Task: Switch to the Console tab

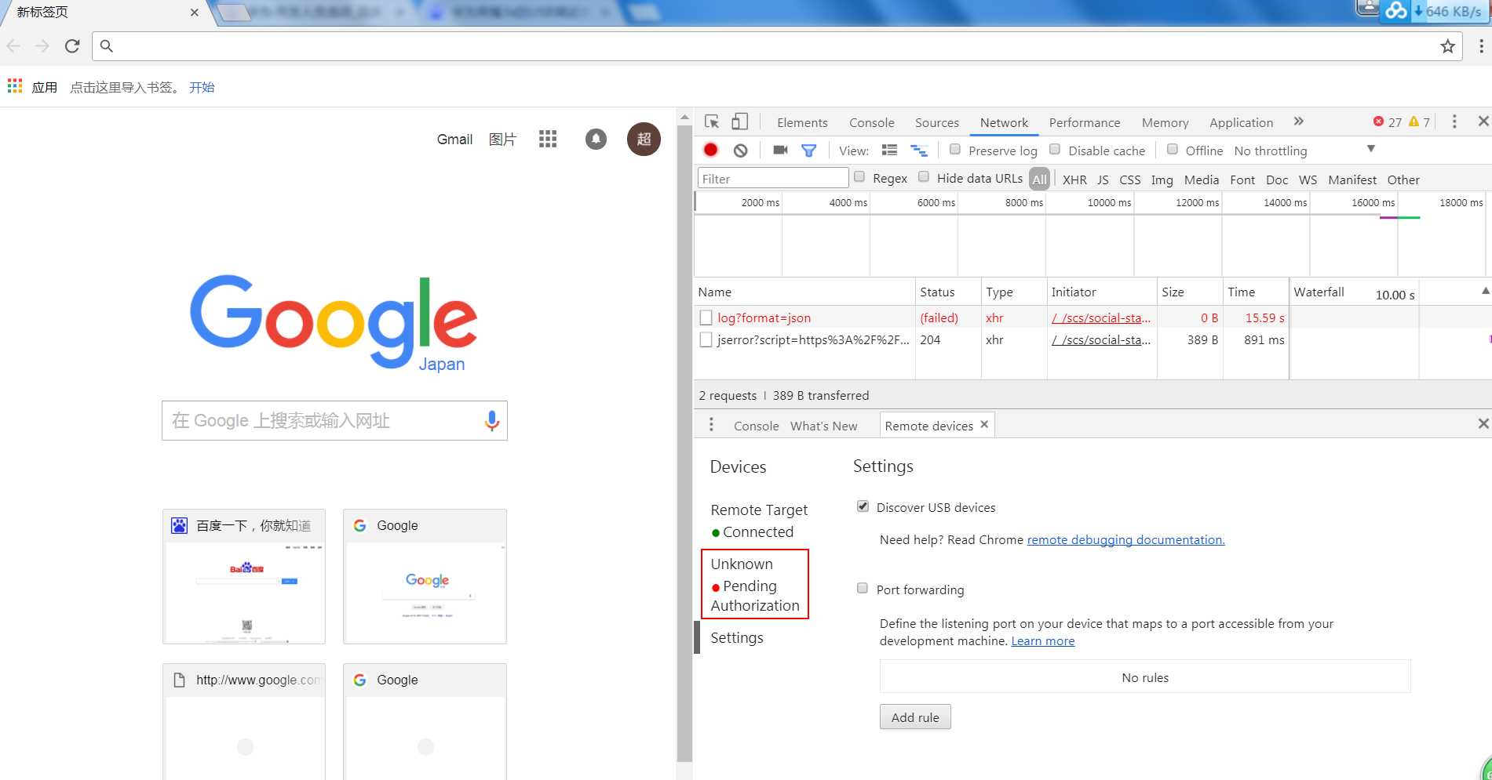Action: 871,122
